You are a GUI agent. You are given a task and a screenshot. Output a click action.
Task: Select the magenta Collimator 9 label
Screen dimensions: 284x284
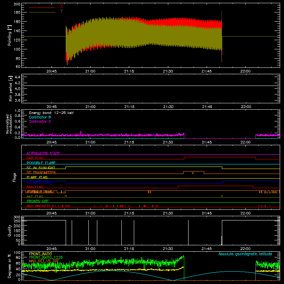point(40,121)
